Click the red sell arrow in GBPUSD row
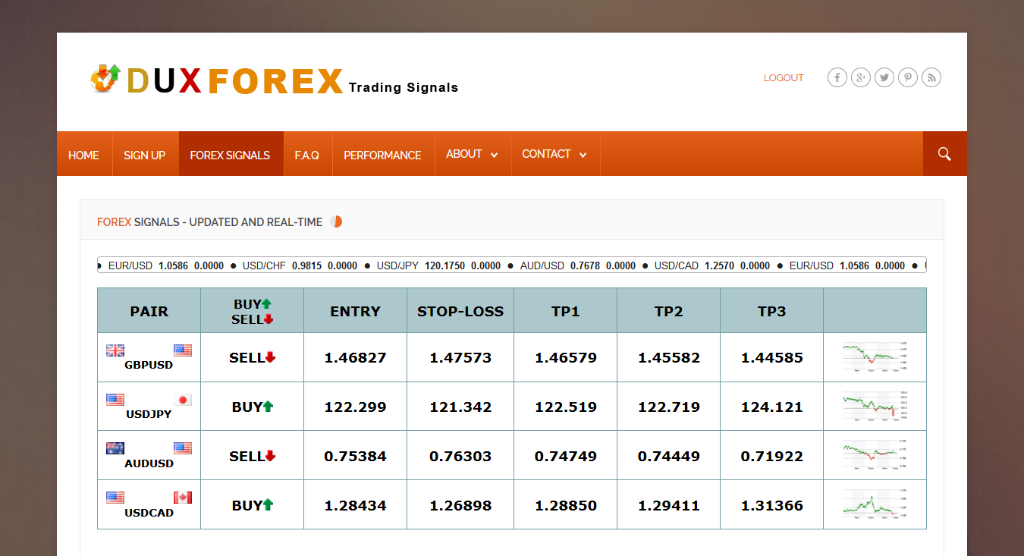The height and width of the screenshot is (556, 1024). (x=270, y=357)
